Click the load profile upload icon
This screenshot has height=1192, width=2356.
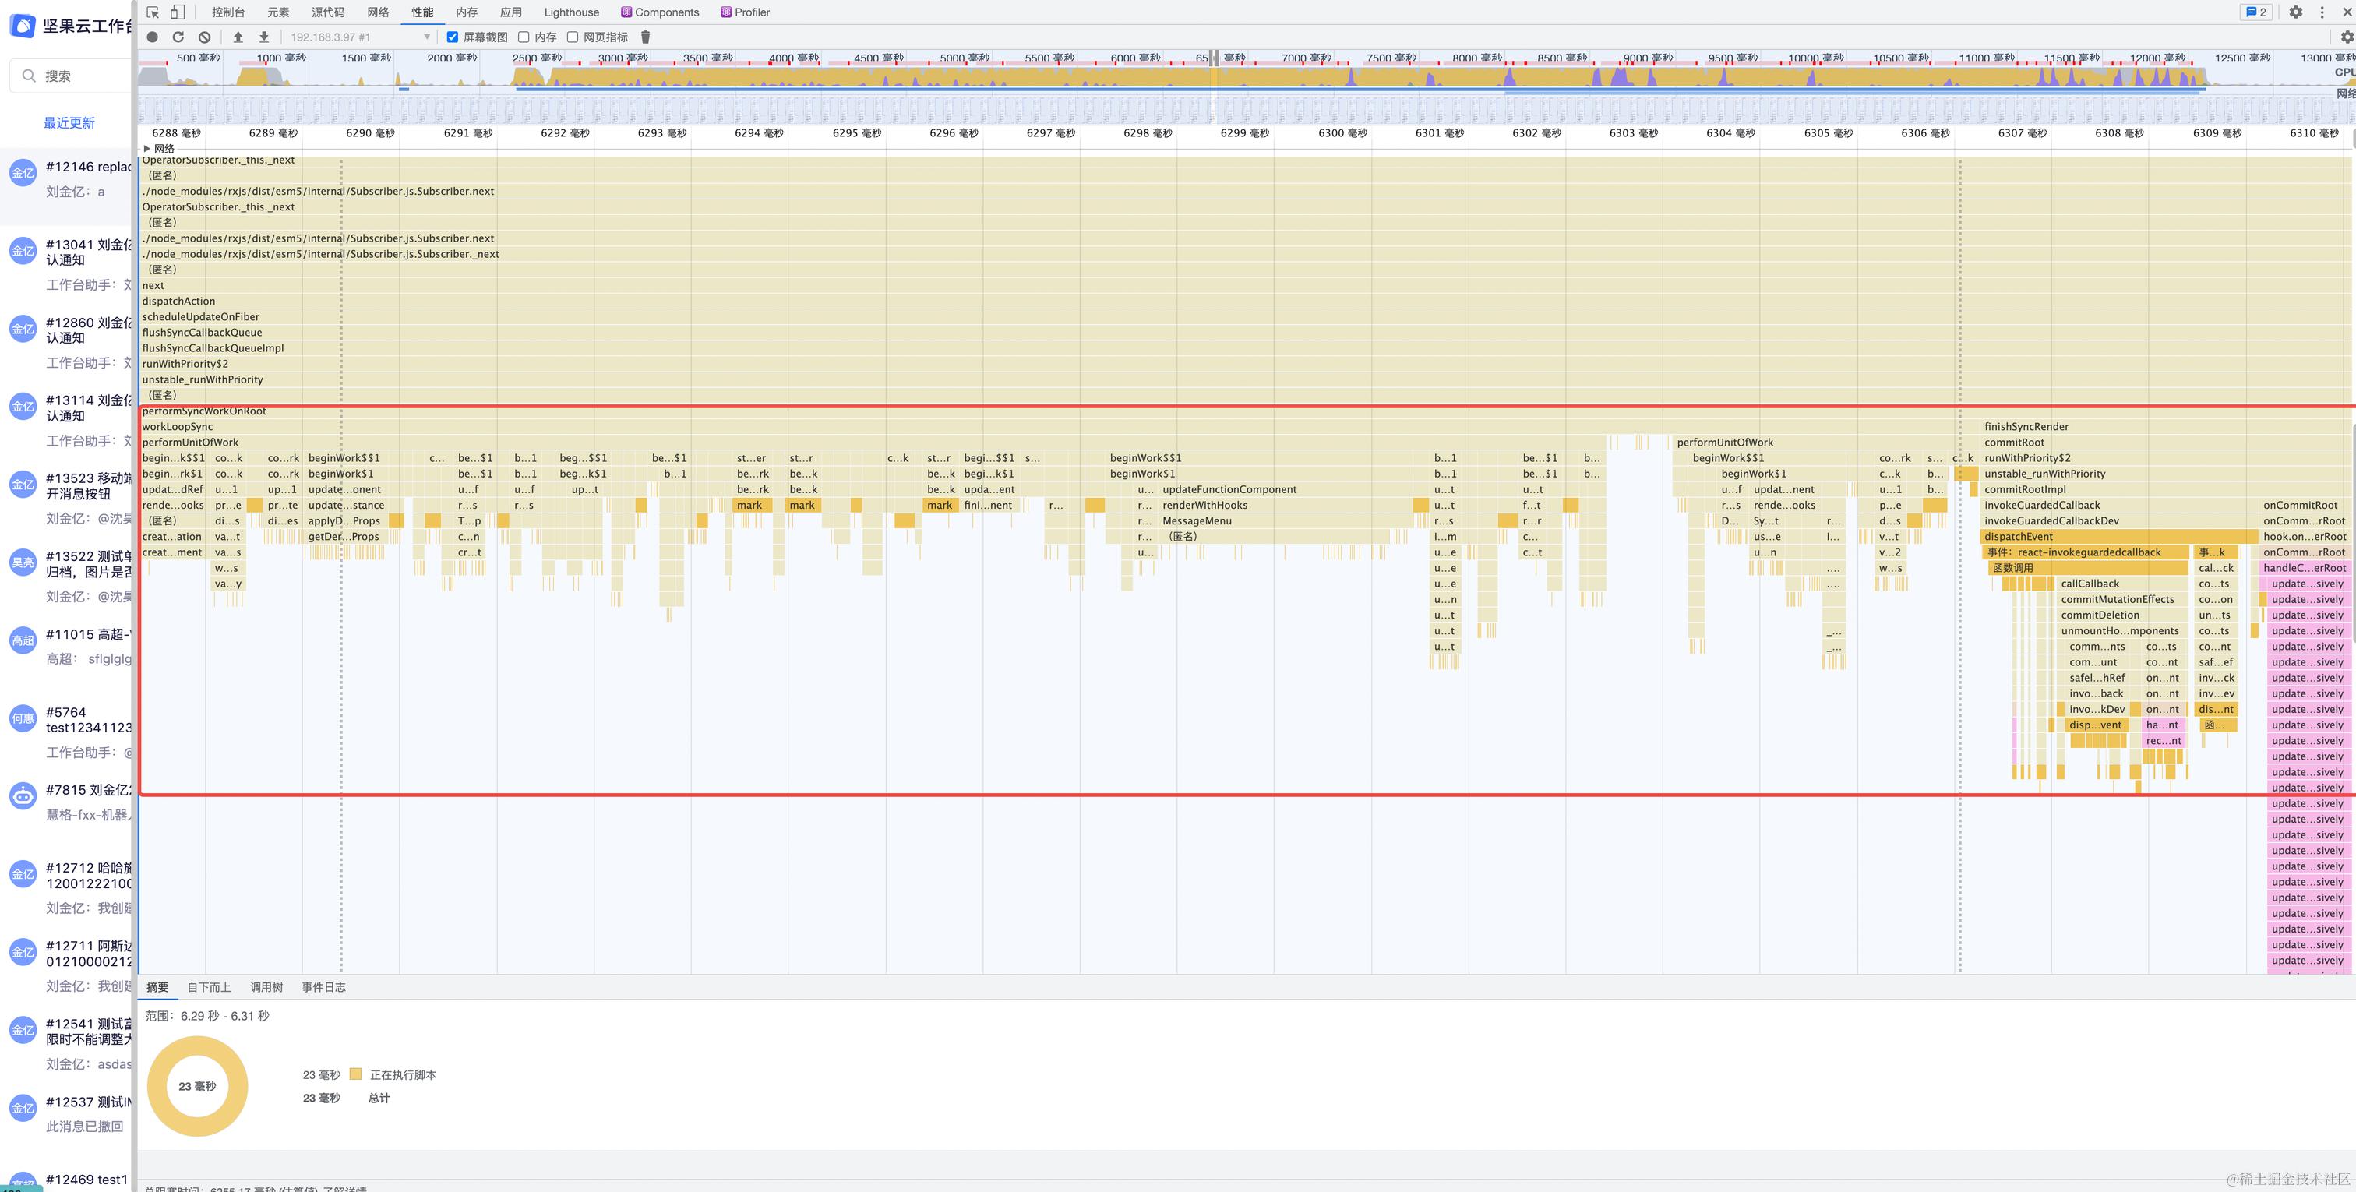point(238,37)
